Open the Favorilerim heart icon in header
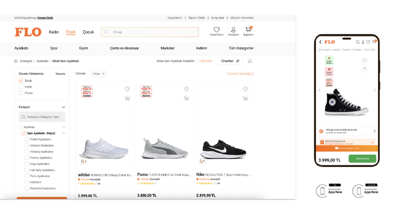Viewport: 397px width, 223px height. coord(216,29)
